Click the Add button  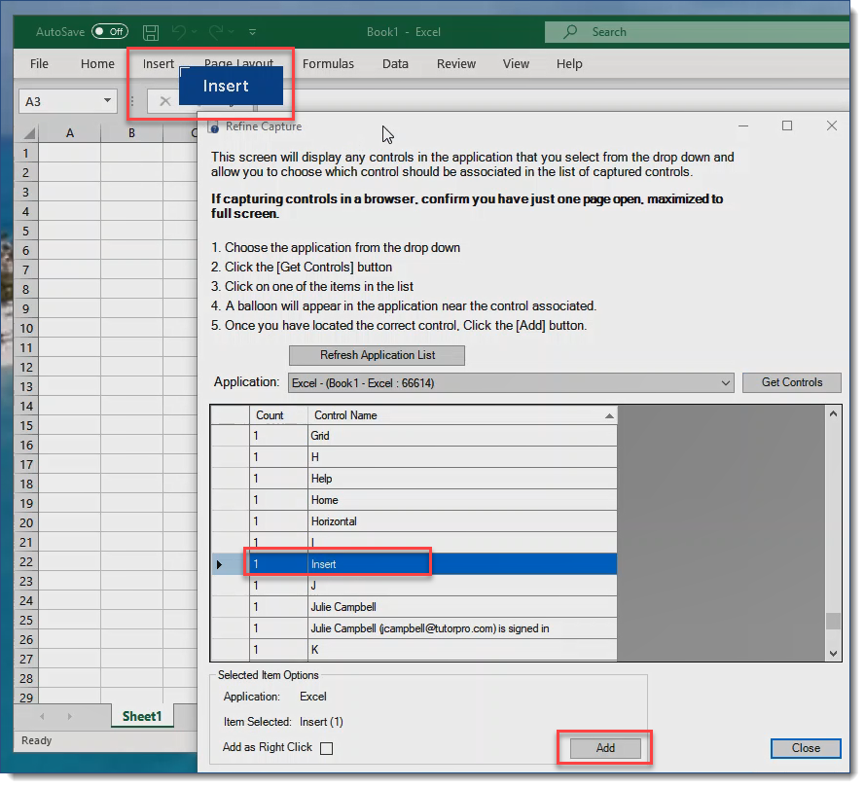(x=605, y=748)
